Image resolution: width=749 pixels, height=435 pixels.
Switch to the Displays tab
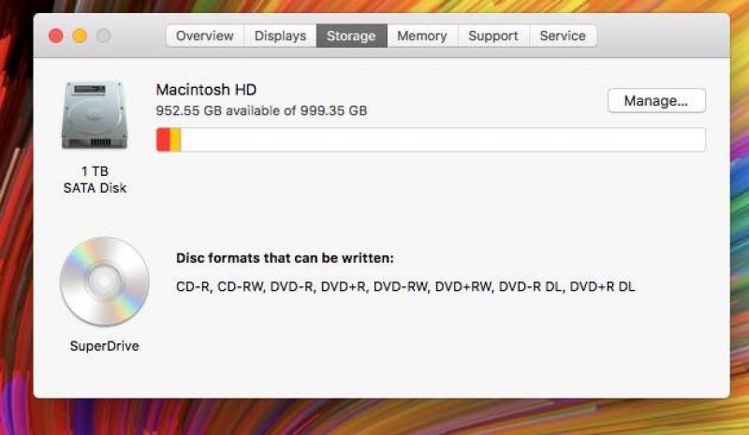coord(280,36)
